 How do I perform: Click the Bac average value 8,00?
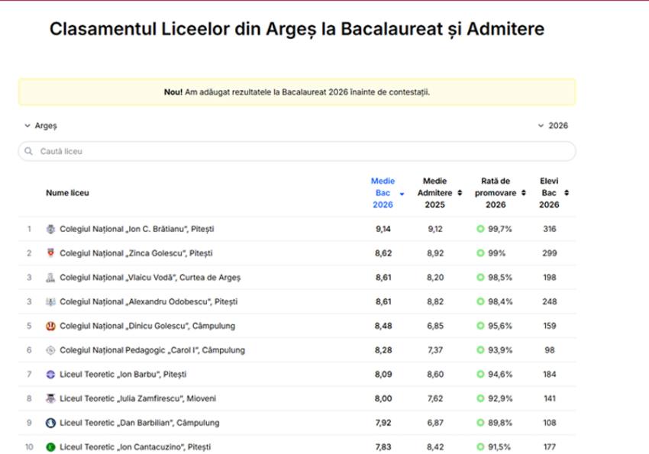(x=383, y=398)
